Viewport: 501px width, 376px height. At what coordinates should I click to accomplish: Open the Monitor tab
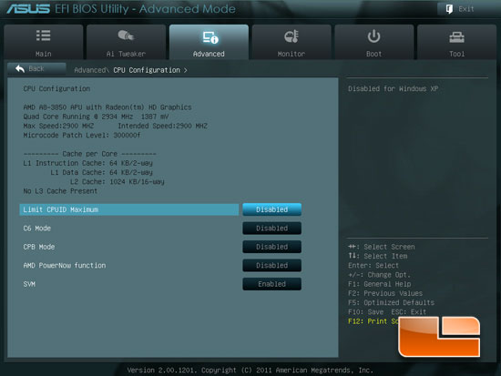(x=291, y=42)
